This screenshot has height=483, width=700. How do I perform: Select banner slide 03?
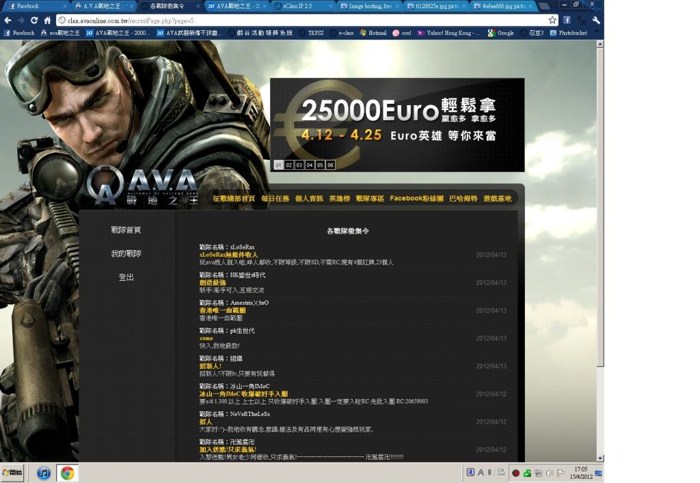(x=299, y=165)
